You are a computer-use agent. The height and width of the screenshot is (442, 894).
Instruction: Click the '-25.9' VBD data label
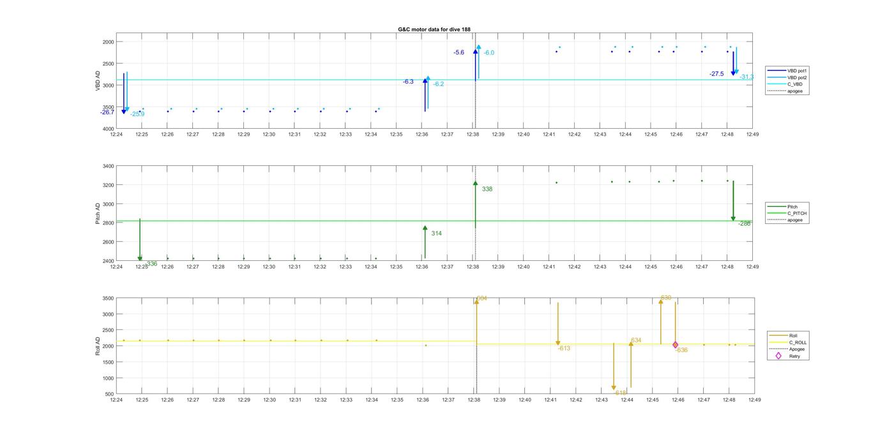(137, 114)
